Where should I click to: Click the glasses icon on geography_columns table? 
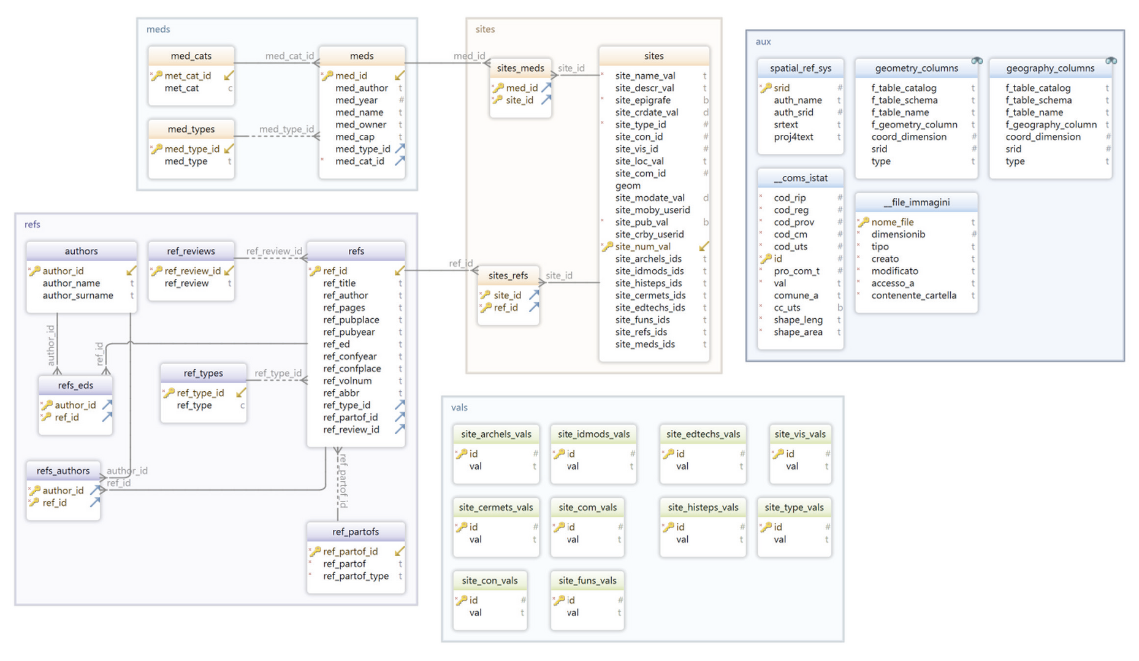[x=1110, y=61]
